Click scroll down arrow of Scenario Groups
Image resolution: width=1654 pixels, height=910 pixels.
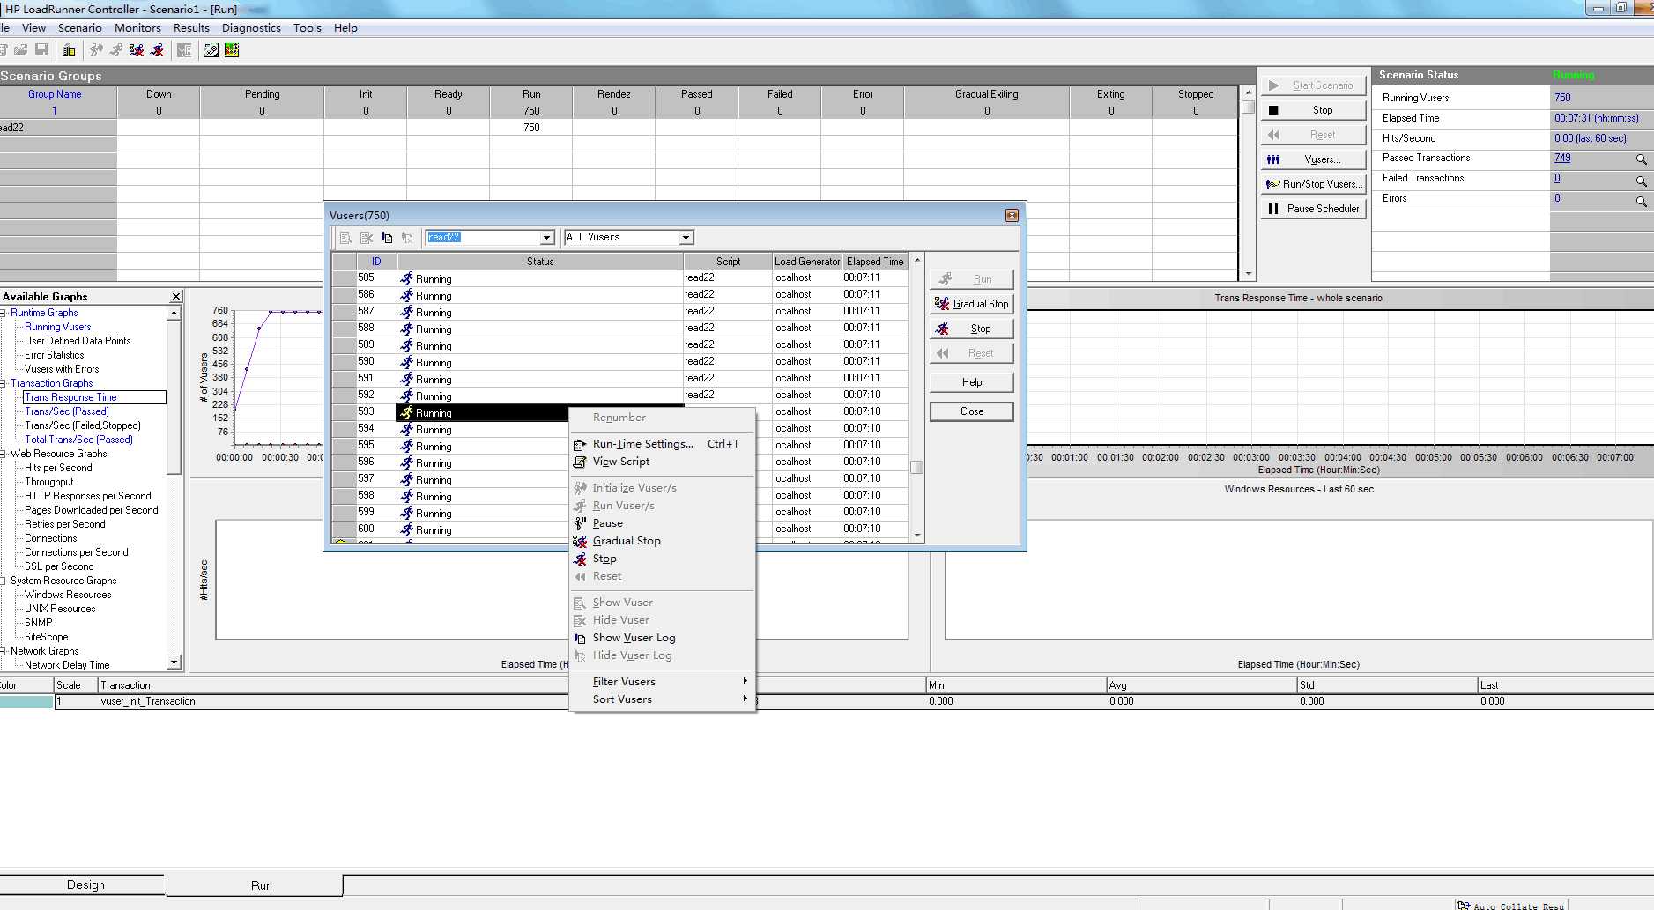1247,274
